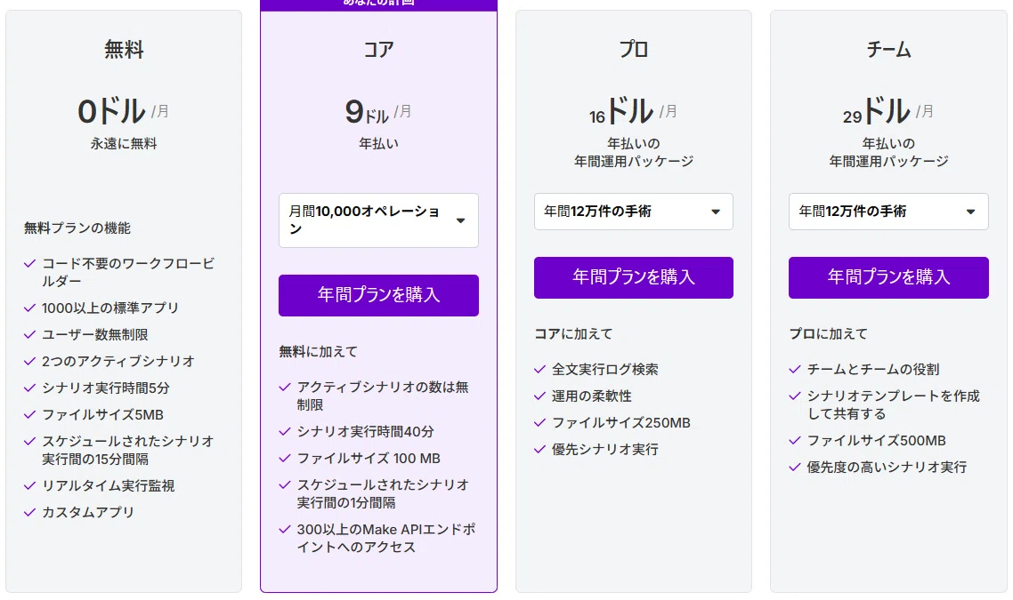The width and height of the screenshot is (1013, 600).
Task: Click checkmark next to ファイルサイズ500MB
Action: [x=795, y=441]
